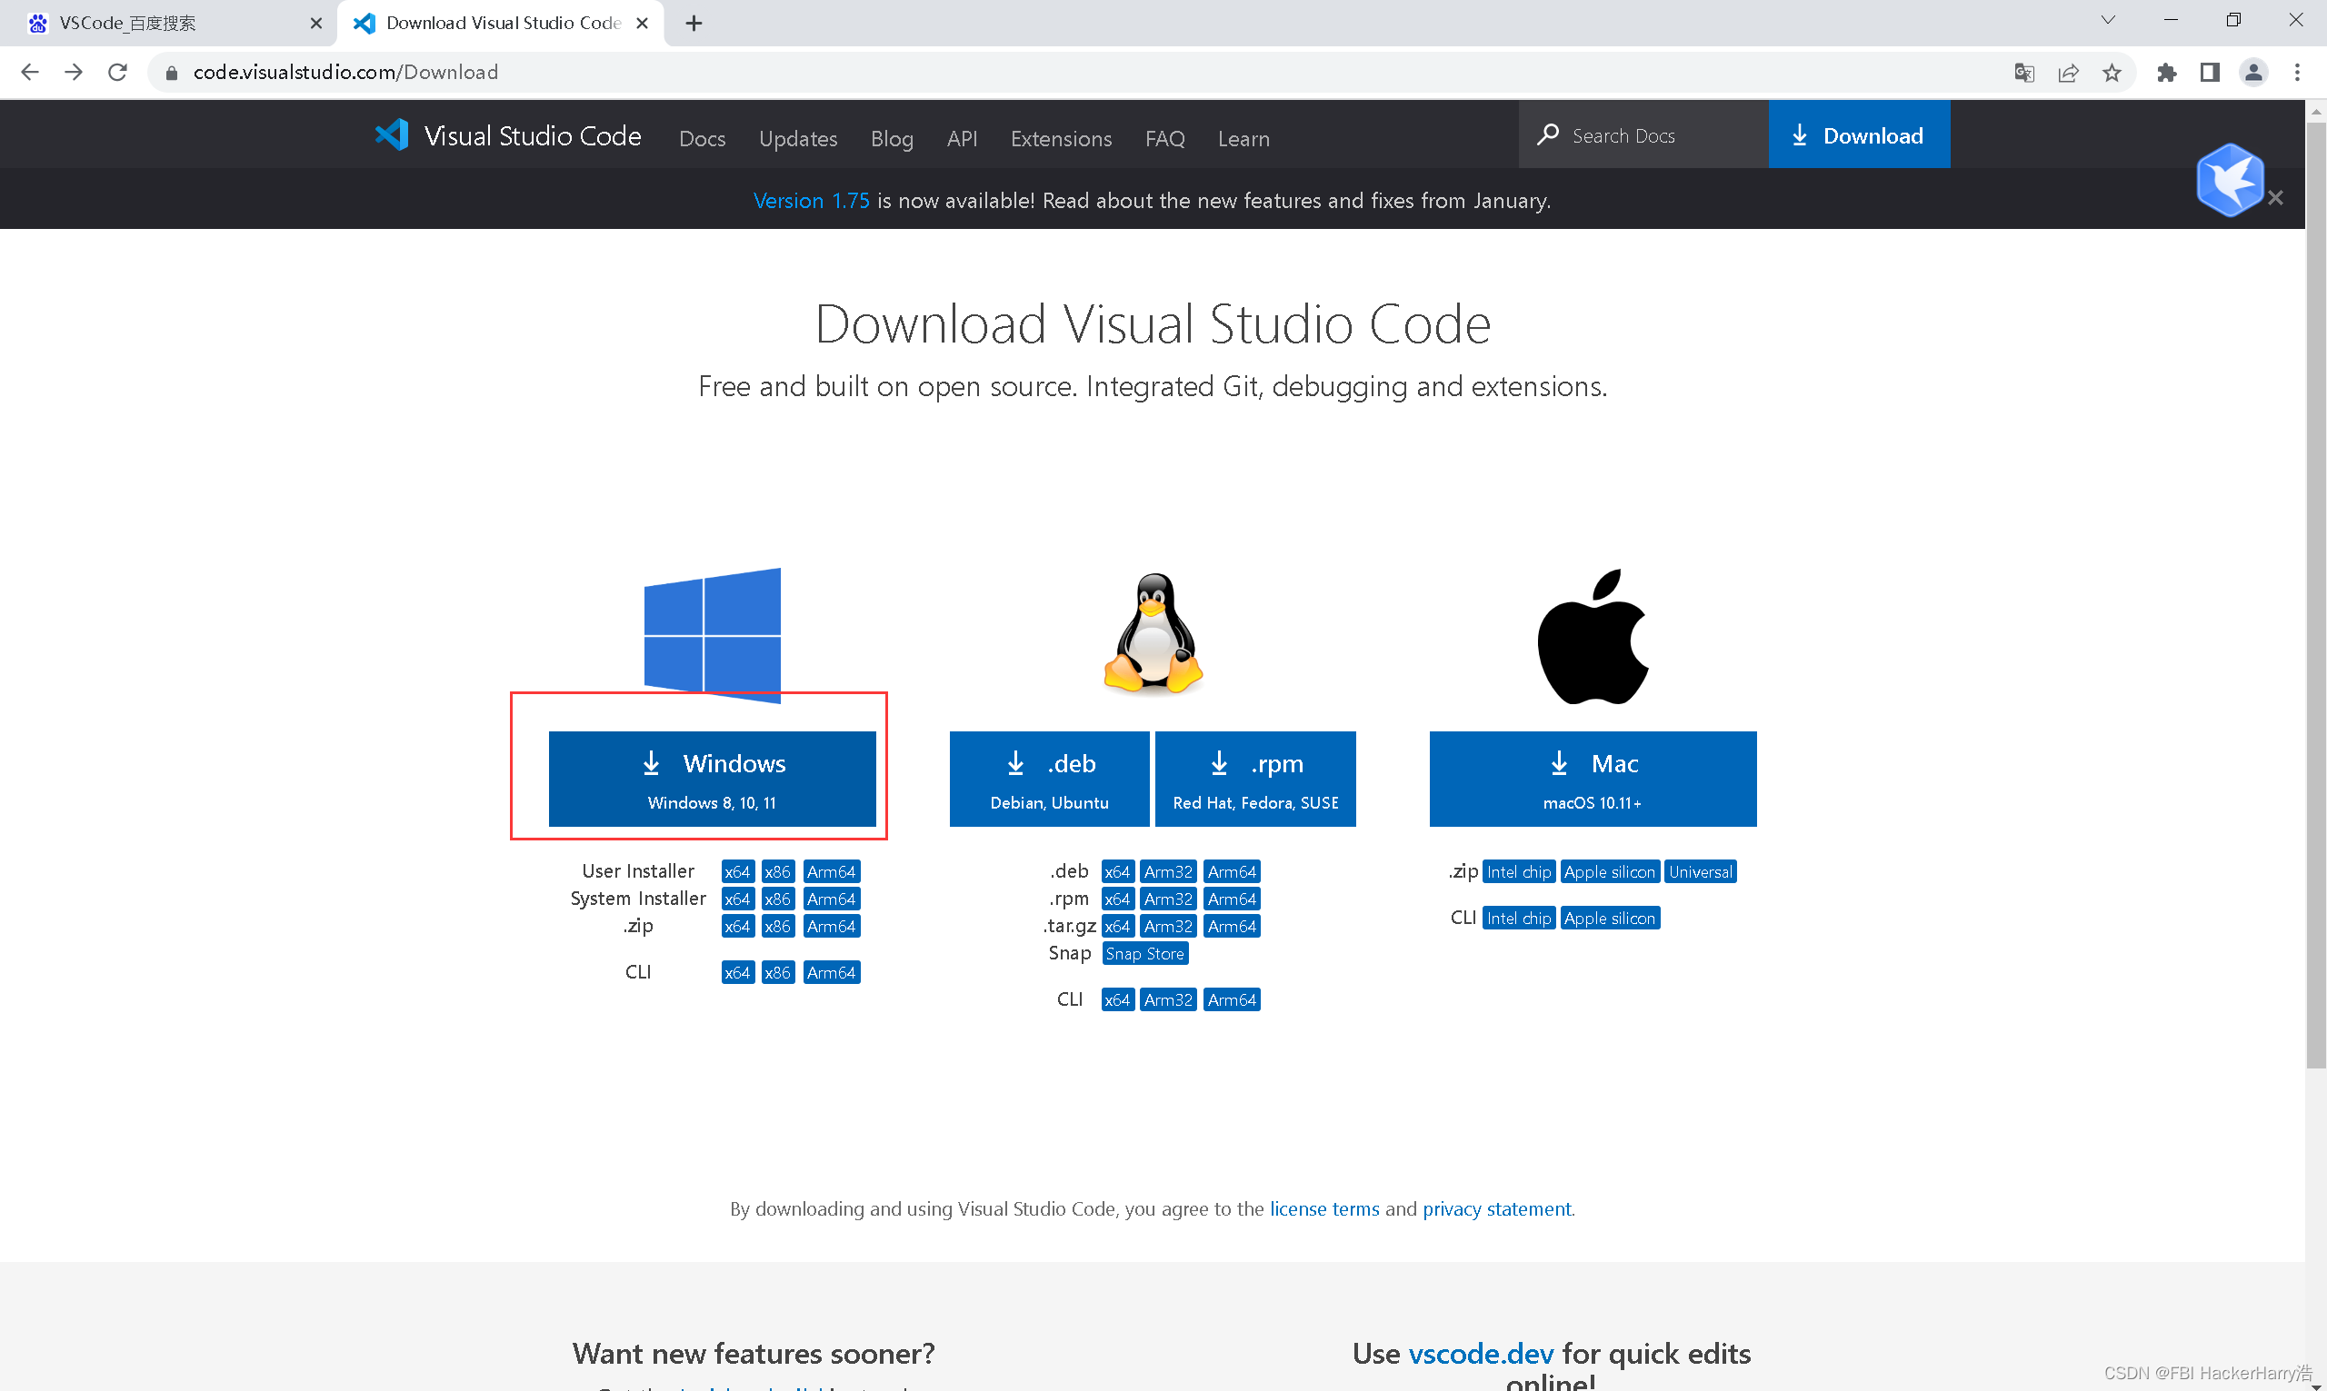Click the Search Docs input field

[x=1643, y=135]
